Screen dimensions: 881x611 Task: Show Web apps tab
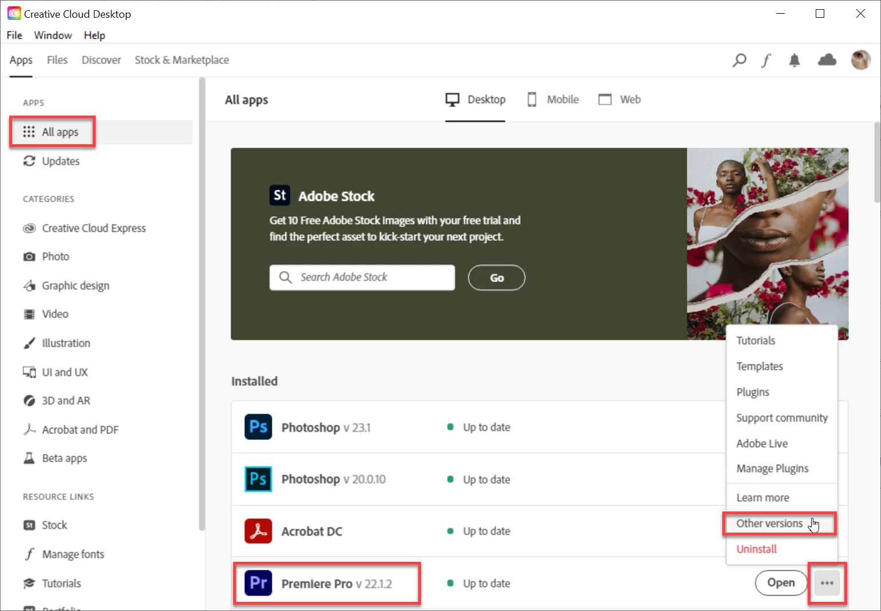619,100
